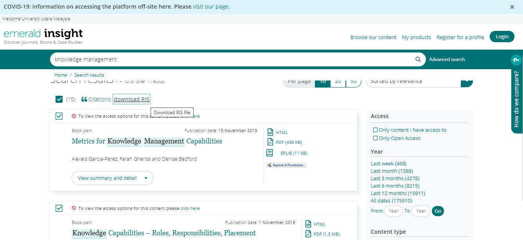Image resolution: width=523 pixels, height=240 pixels.
Task: Click download RIS citations link
Action: 131,99
